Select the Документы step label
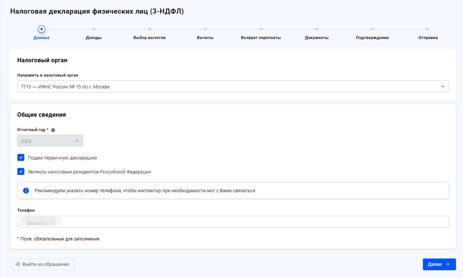This screenshot has height=278, width=463. (x=316, y=38)
